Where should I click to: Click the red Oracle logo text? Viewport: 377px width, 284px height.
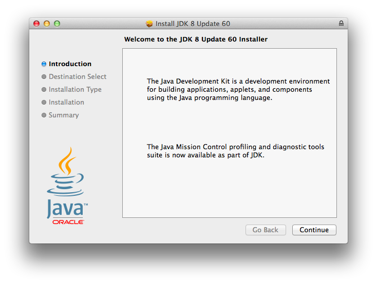click(68, 222)
